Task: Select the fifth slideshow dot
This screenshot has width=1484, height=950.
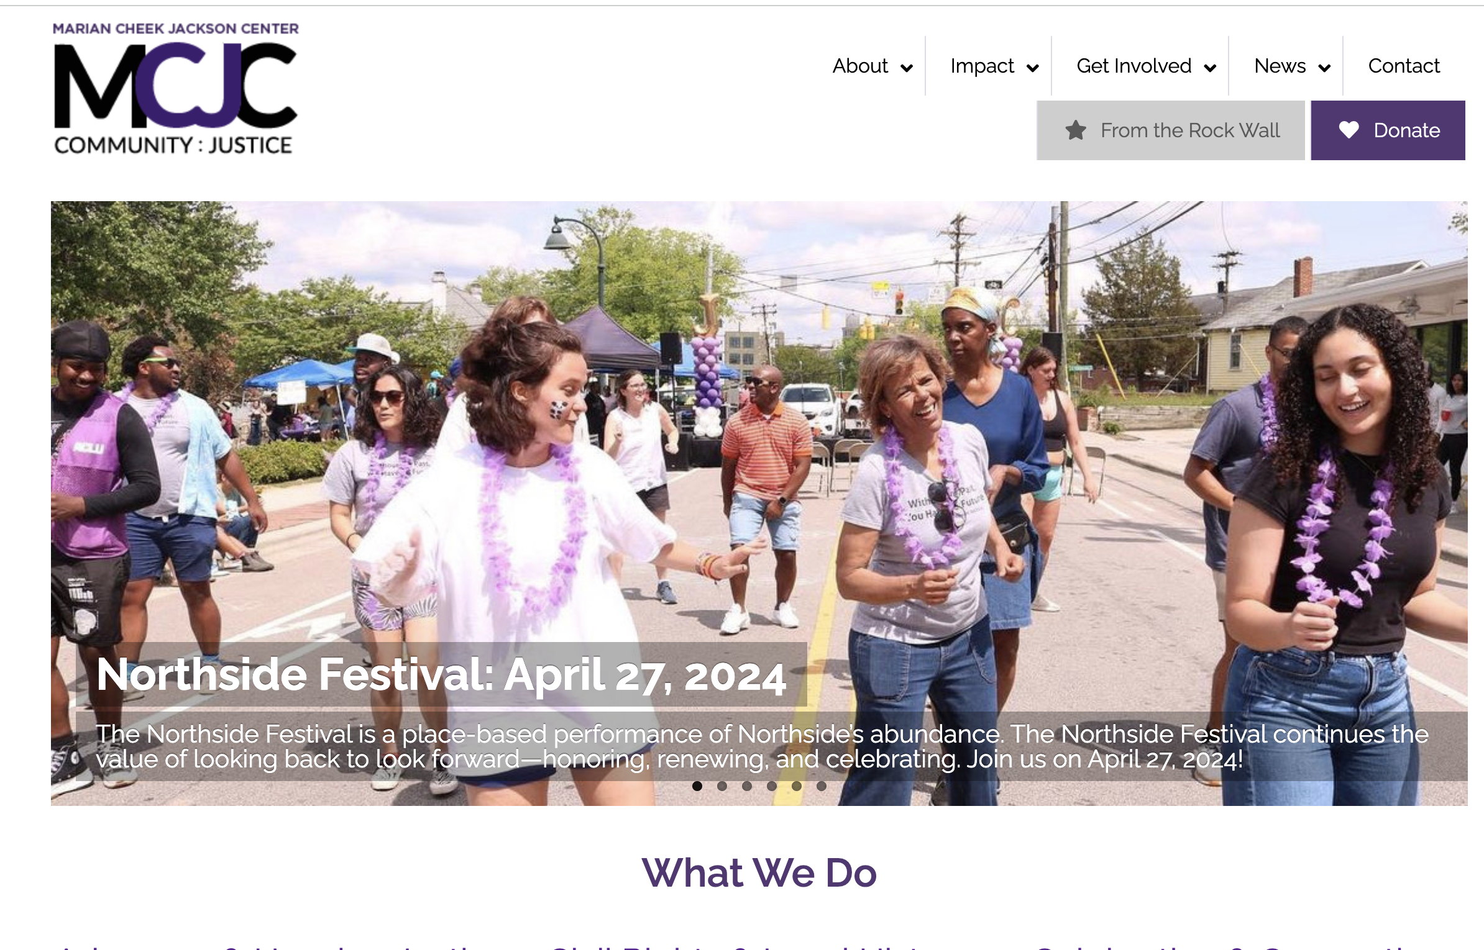Action: pyautogui.click(x=797, y=786)
